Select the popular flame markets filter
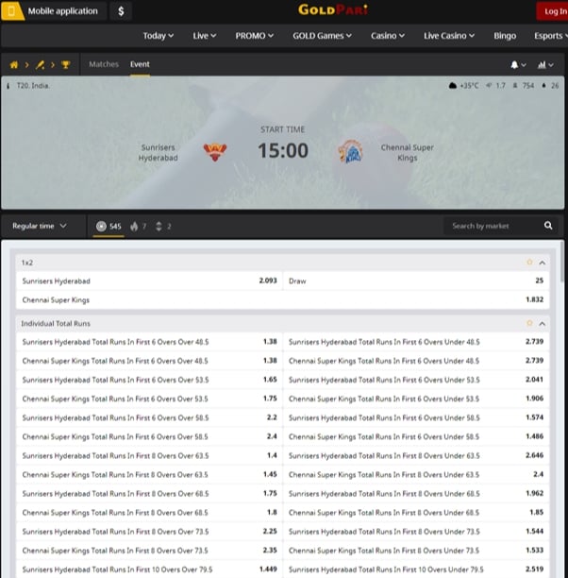The width and height of the screenshot is (568, 578). tap(138, 227)
